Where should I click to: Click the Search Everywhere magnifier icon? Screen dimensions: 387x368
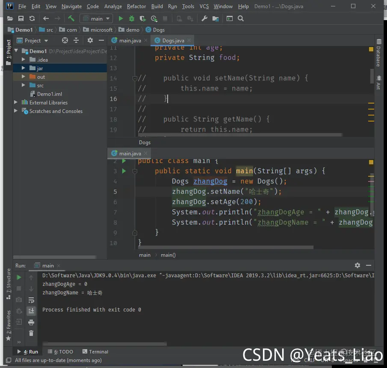click(x=241, y=18)
